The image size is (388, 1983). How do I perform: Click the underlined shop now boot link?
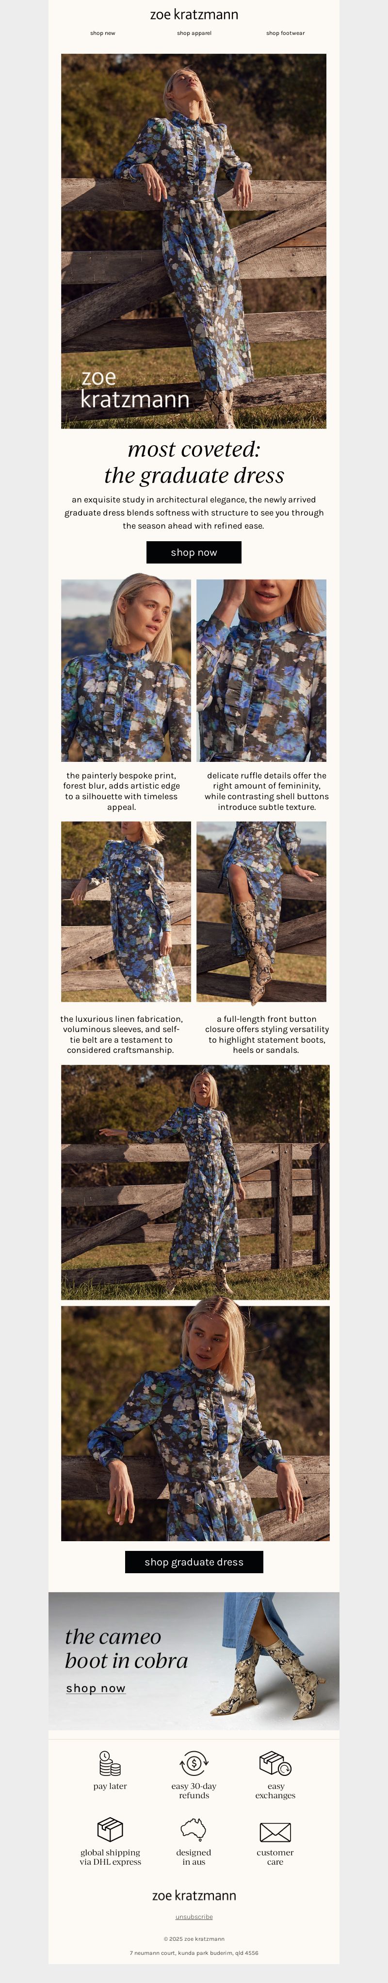pyautogui.click(x=96, y=1688)
